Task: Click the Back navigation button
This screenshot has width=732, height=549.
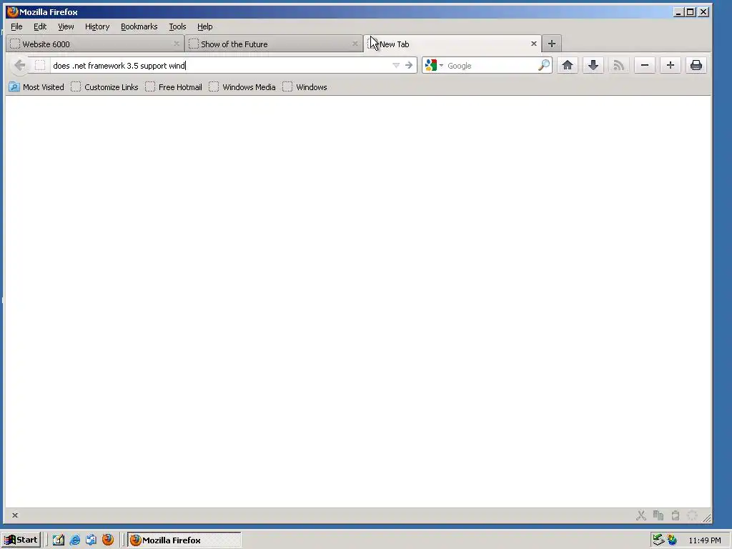Action: (19, 65)
